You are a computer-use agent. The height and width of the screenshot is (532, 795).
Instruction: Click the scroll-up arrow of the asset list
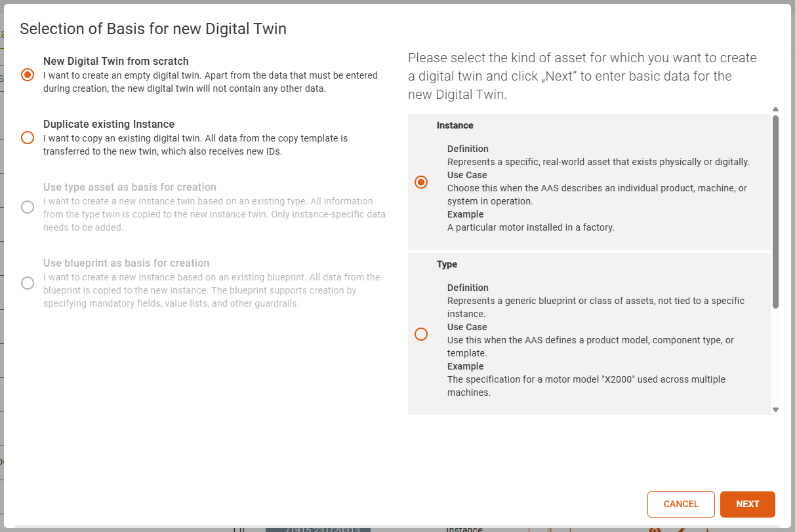pyautogui.click(x=775, y=109)
